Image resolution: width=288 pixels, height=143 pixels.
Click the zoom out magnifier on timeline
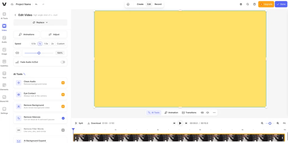click(x=262, y=123)
